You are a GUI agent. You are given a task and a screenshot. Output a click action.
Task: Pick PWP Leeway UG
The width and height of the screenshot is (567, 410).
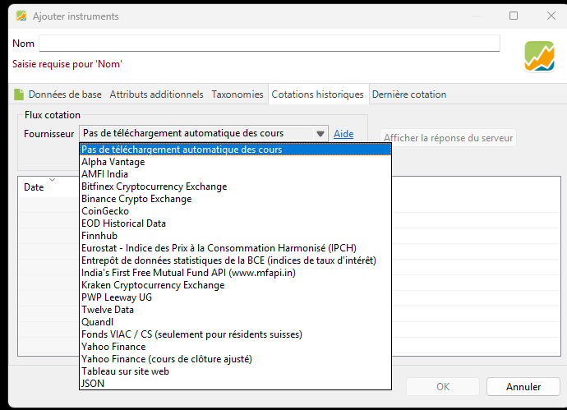235,297
